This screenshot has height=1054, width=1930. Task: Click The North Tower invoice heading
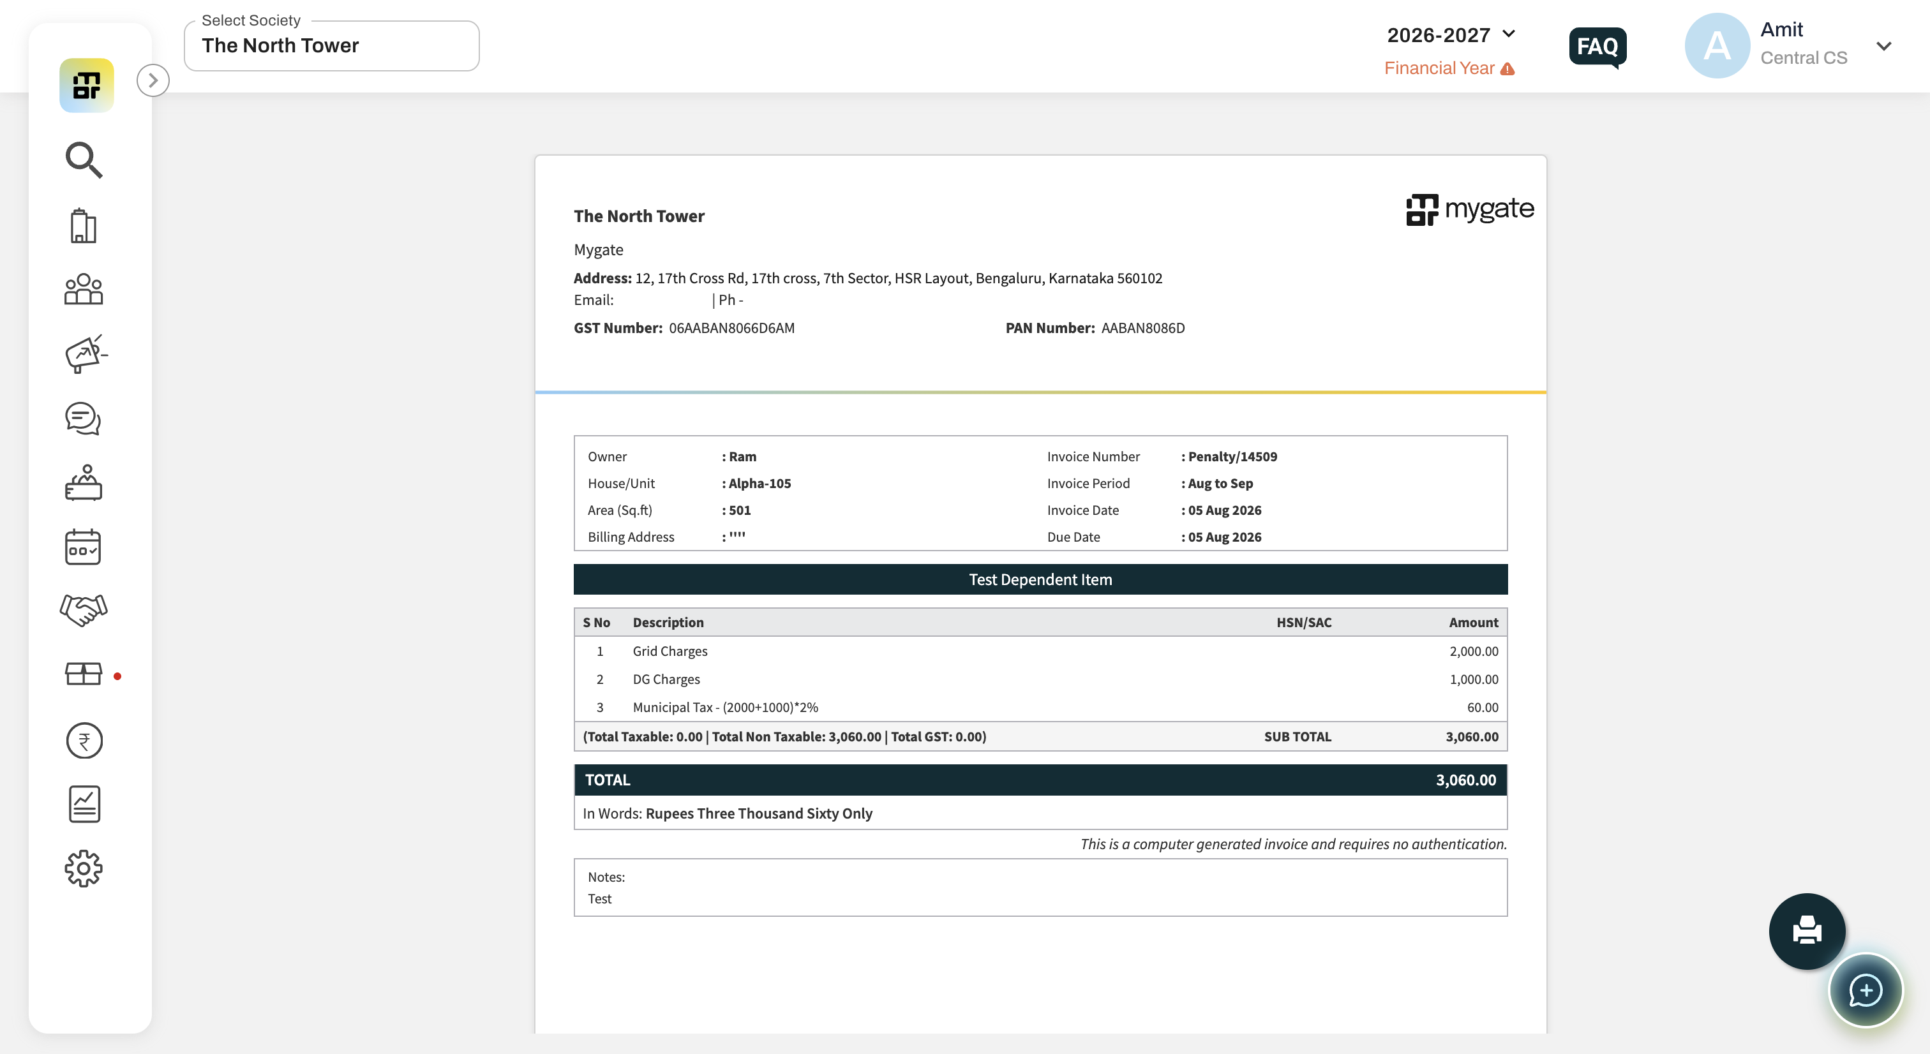[x=638, y=216]
